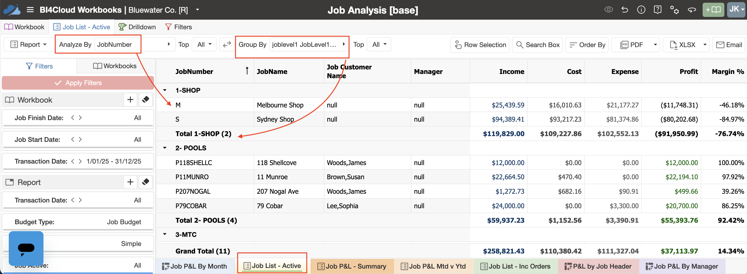Step Job Finish Date forward
The image size is (747, 274).
[80, 118]
